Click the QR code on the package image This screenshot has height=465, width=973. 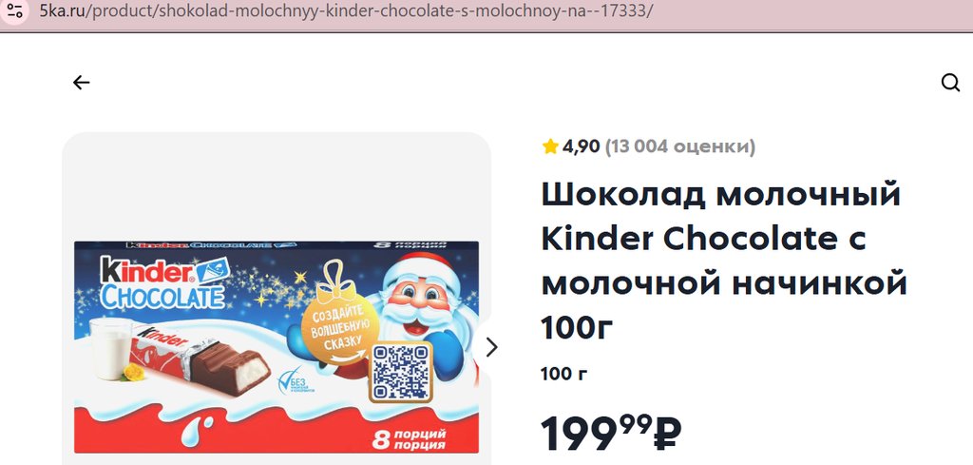pyautogui.click(x=400, y=373)
